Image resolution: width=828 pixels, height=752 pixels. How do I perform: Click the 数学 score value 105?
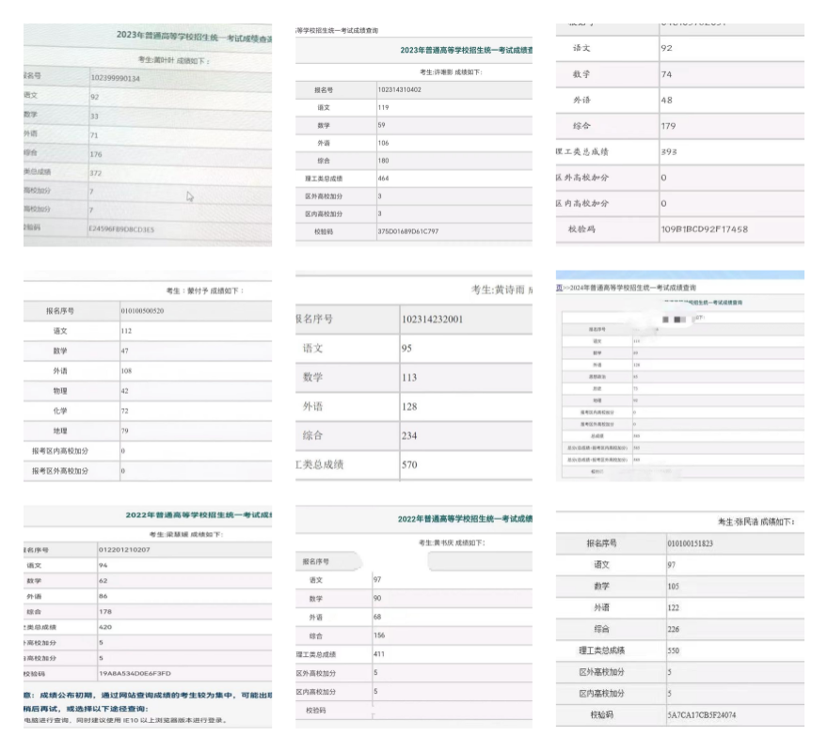[x=674, y=587]
